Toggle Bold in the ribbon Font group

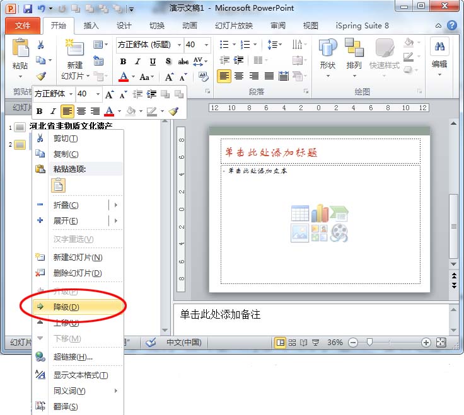[123, 62]
